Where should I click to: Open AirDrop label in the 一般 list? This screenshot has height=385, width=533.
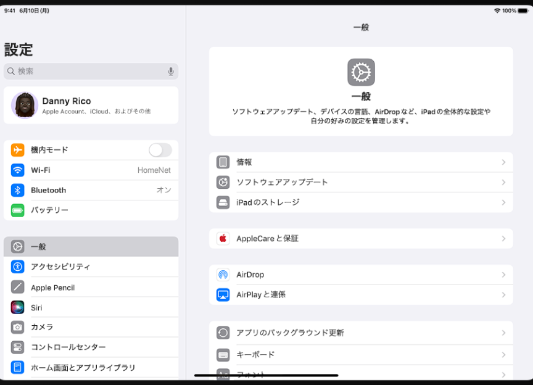coord(250,275)
